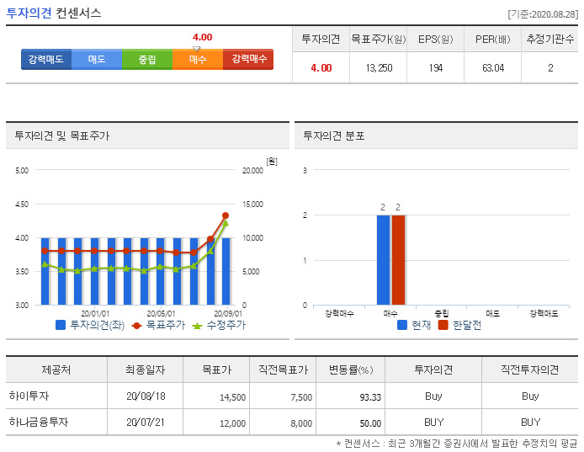This screenshot has height=452, width=584.
Task: Select the 하이투자 provider row
Action: 292,396
